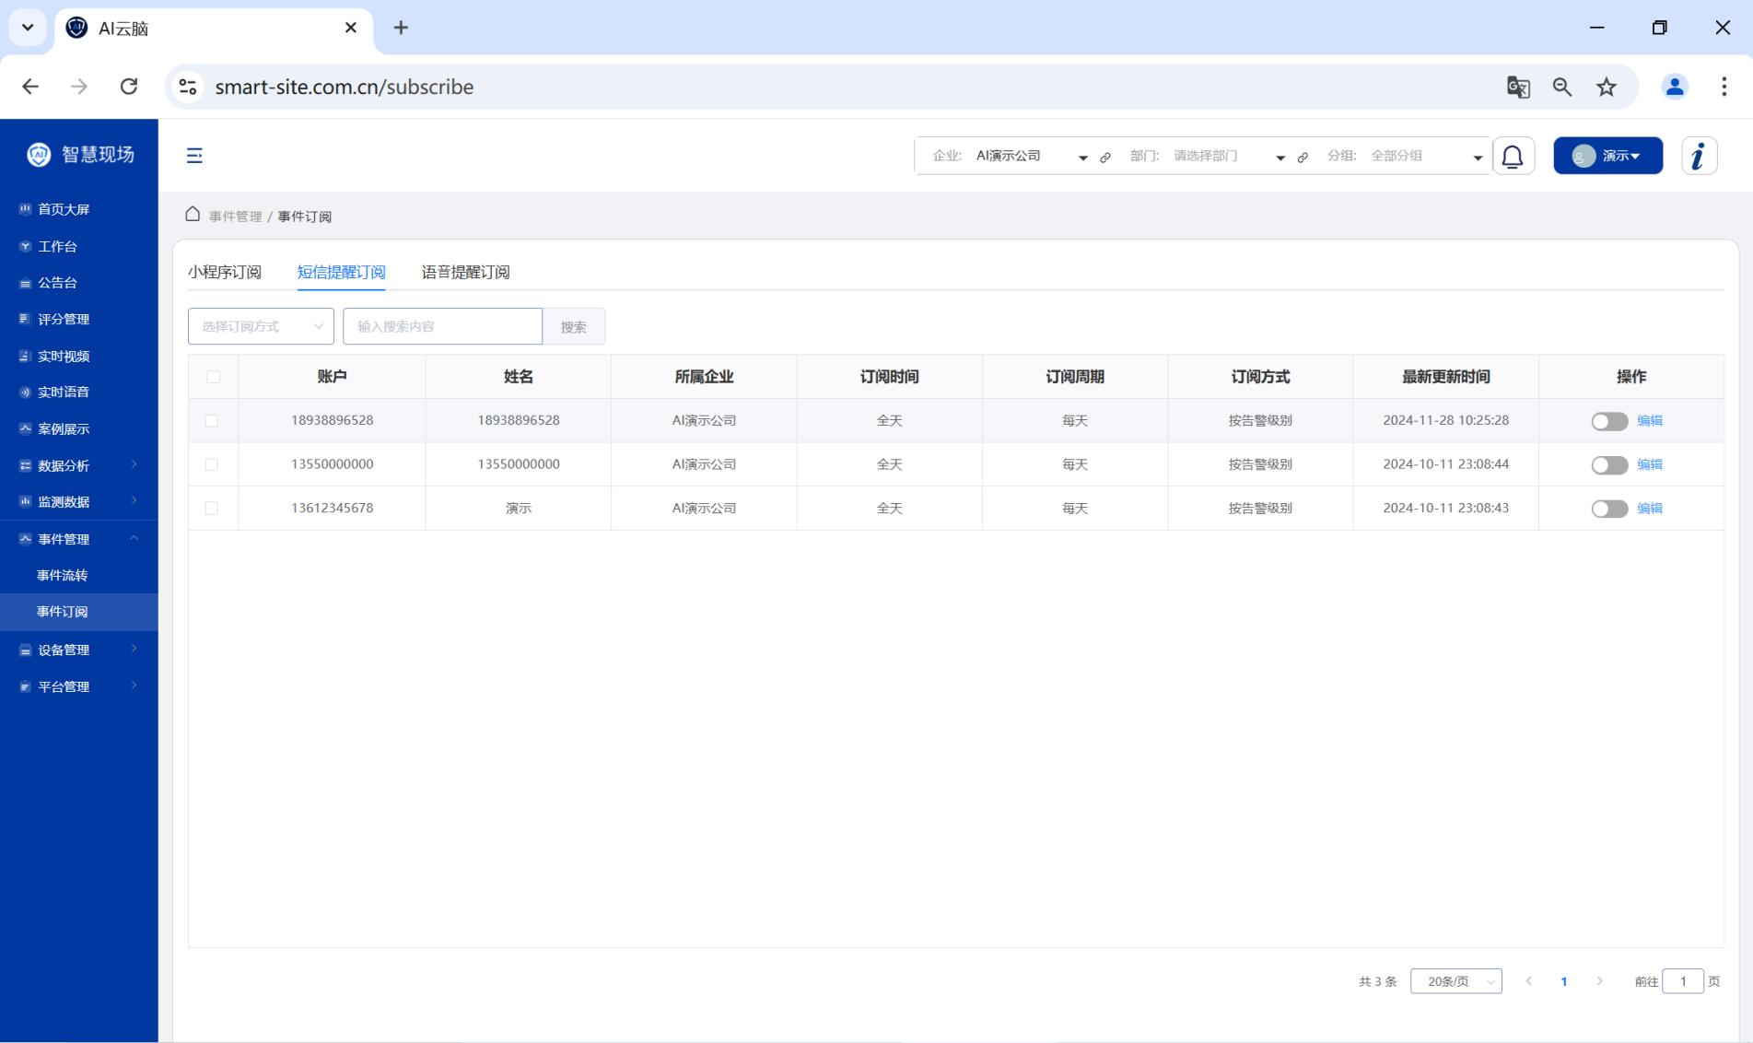Viewport: 1753px width, 1043px height.
Task: Expand 平台管理 in the sidebar
Action: [78, 686]
